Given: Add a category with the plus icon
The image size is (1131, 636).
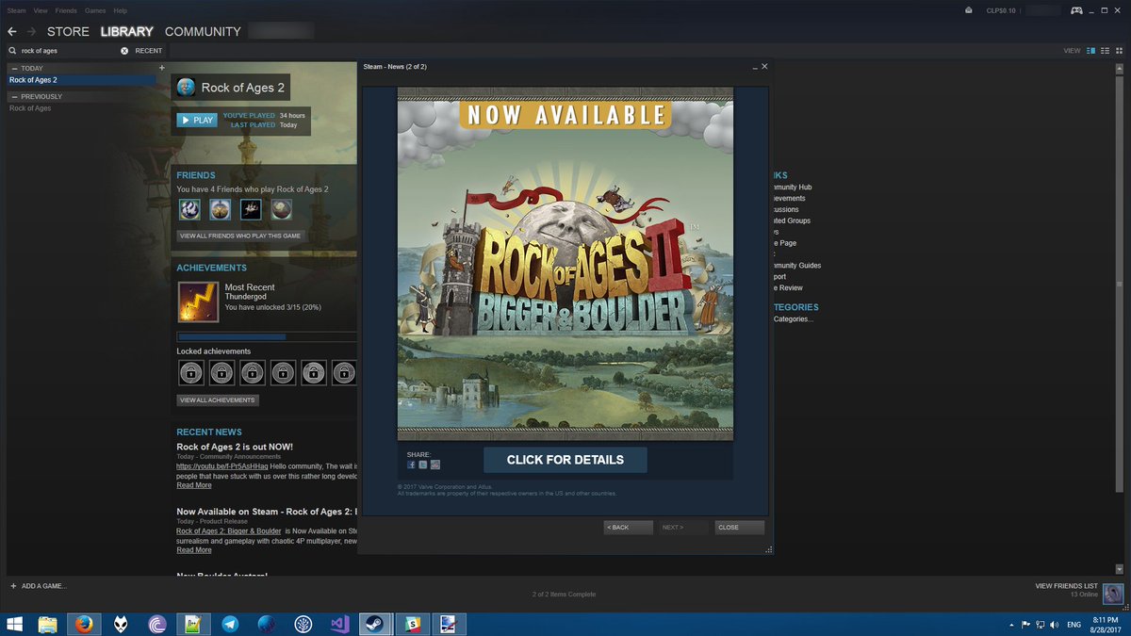Looking at the screenshot, I should click(x=162, y=68).
